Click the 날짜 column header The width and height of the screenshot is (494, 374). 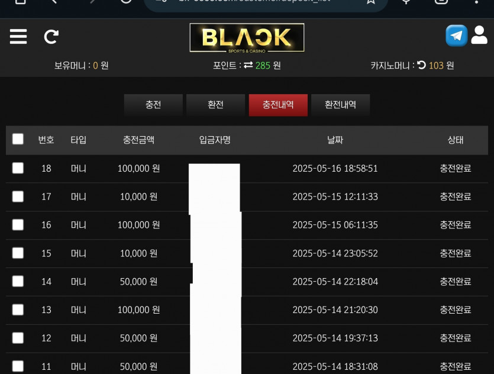[335, 140]
